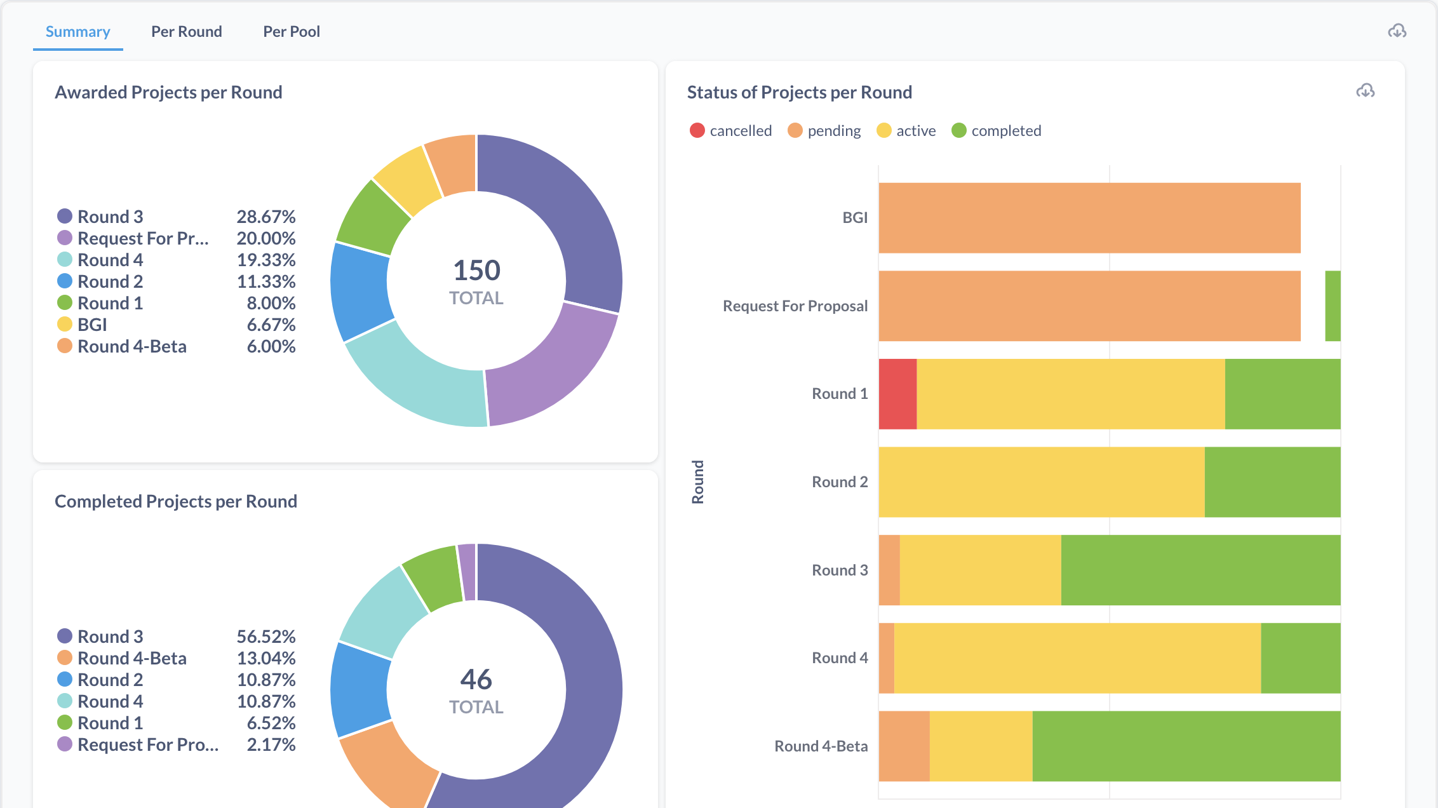This screenshot has width=1438, height=808.
Task: Click the 46 TOTAL value in Completed donut
Action: (476, 690)
